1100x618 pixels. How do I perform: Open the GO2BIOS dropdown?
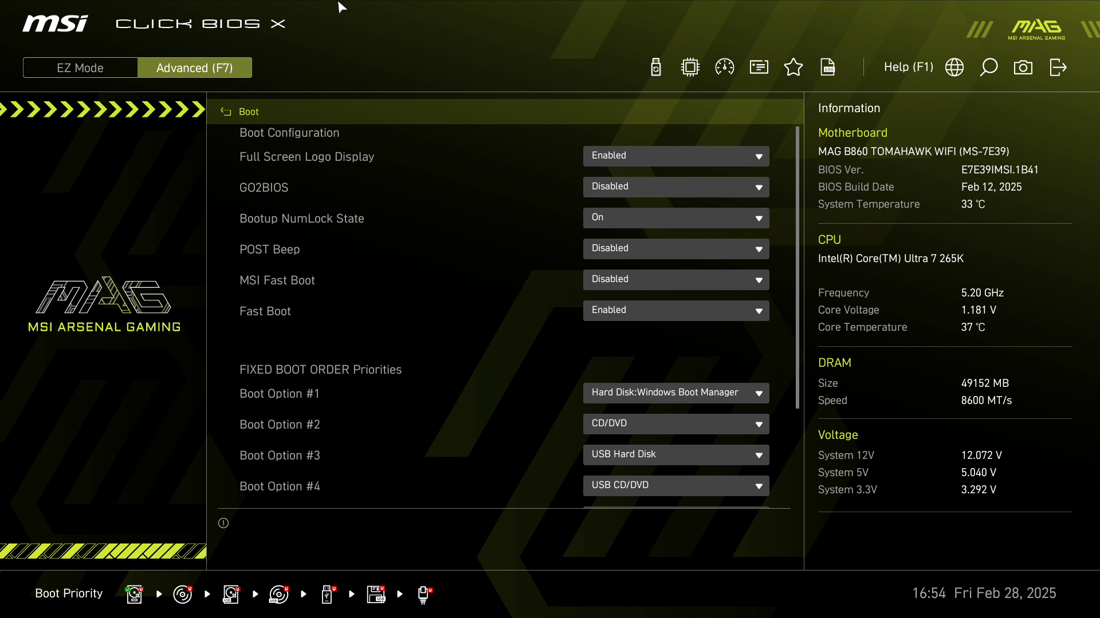676,187
